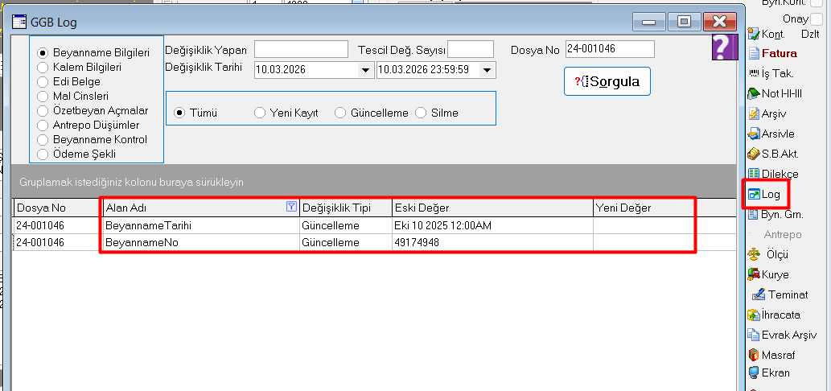The image size is (831, 391).
Task: Open the Alan Adı column filter
Action: click(291, 208)
